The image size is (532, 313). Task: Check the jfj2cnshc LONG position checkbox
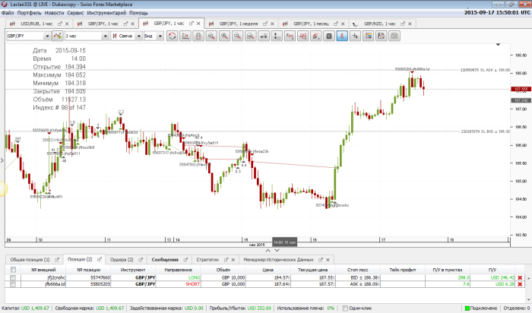click(13, 277)
